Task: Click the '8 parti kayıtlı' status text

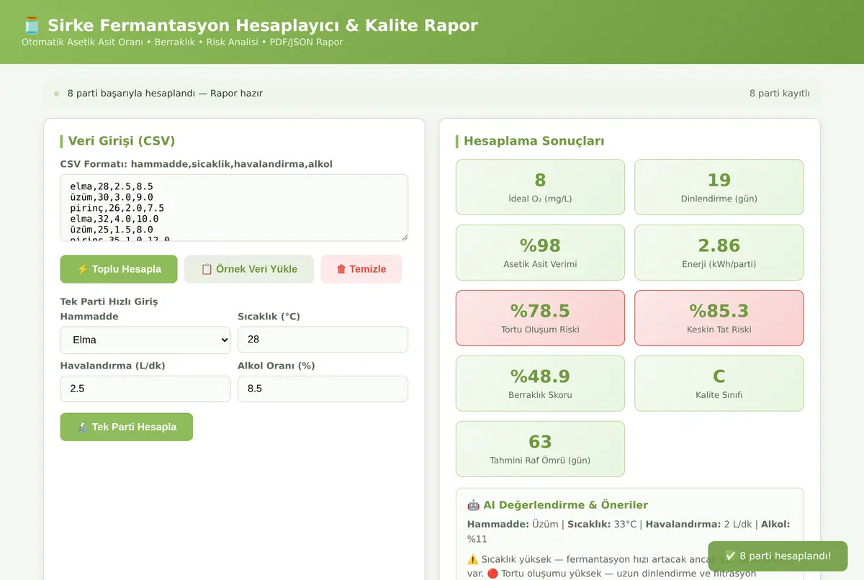Action: tap(780, 94)
